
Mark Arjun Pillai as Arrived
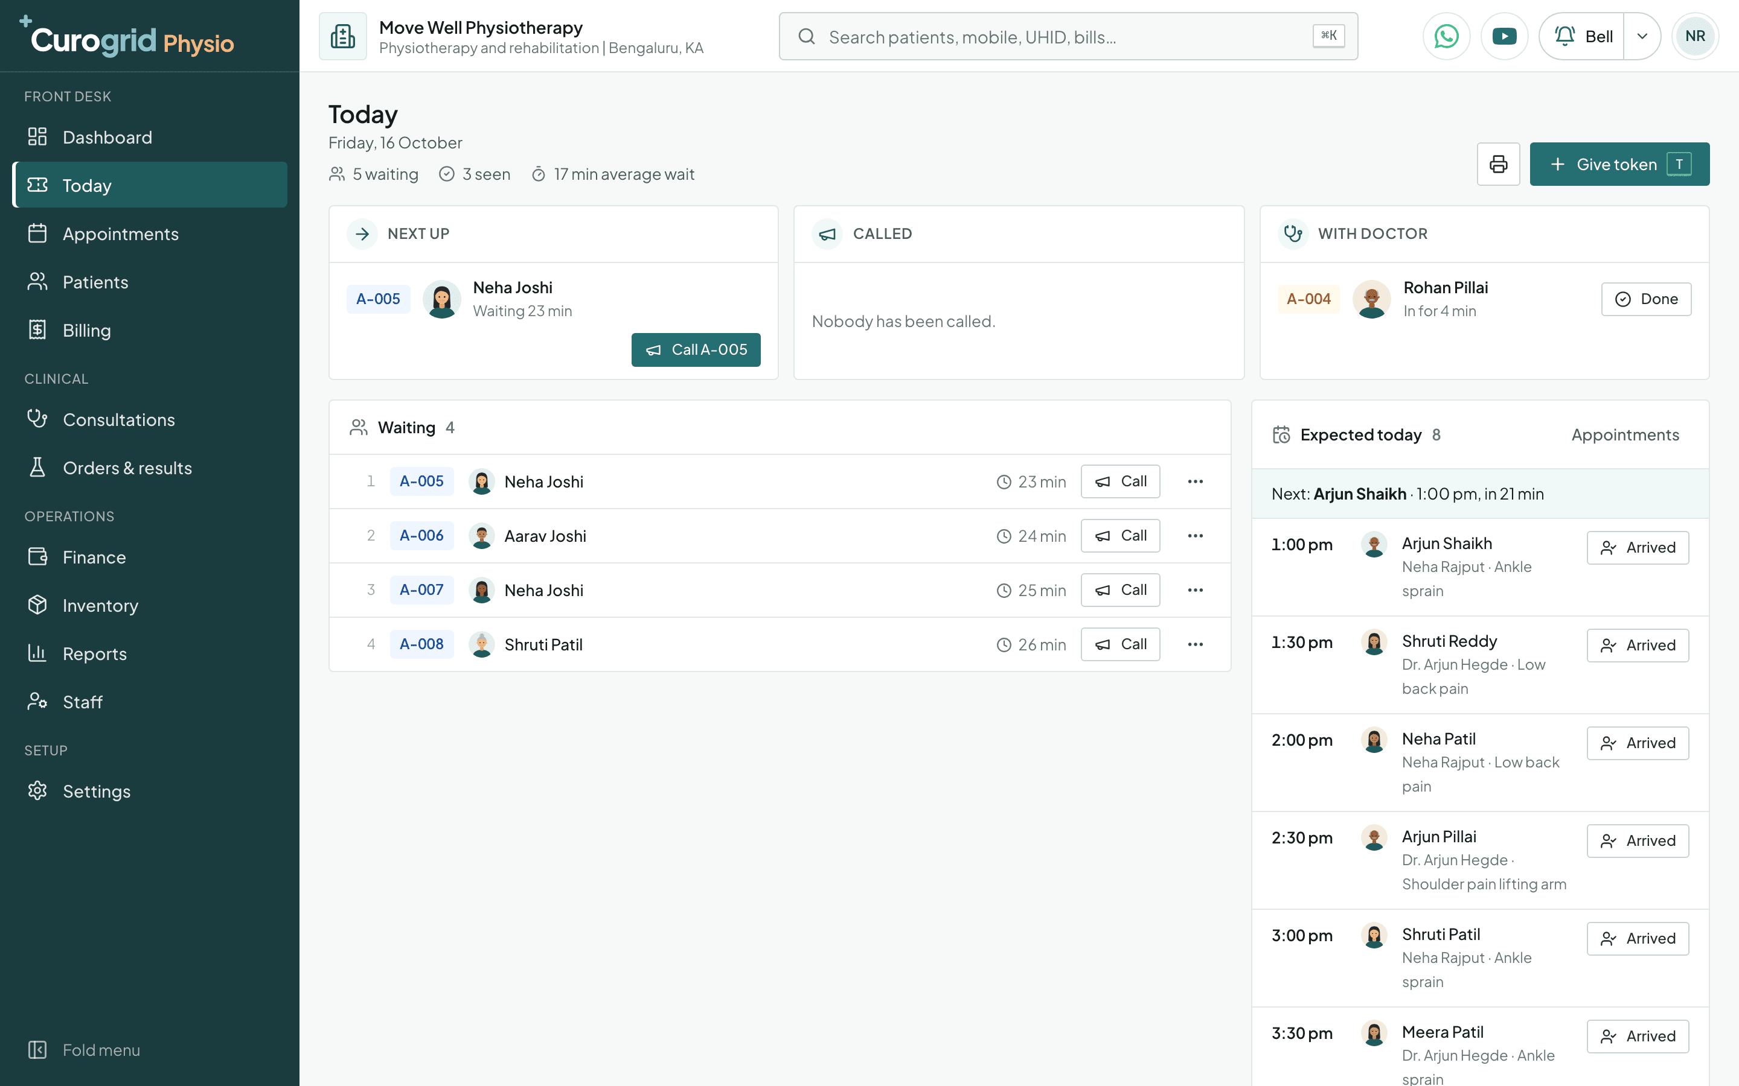pyautogui.click(x=1638, y=840)
